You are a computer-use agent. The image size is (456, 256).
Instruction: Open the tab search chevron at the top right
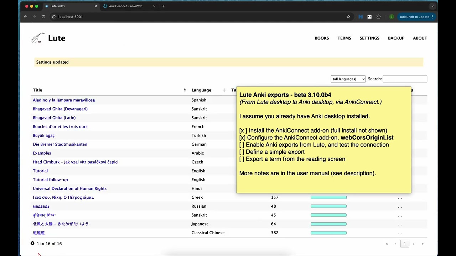coord(432,6)
